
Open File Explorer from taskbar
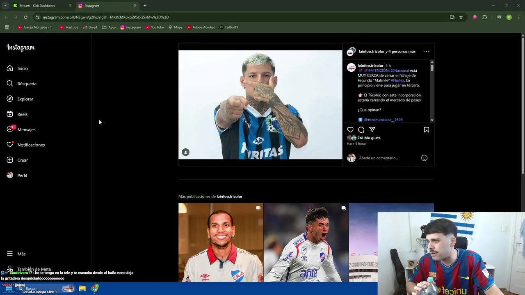tap(82, 288)
